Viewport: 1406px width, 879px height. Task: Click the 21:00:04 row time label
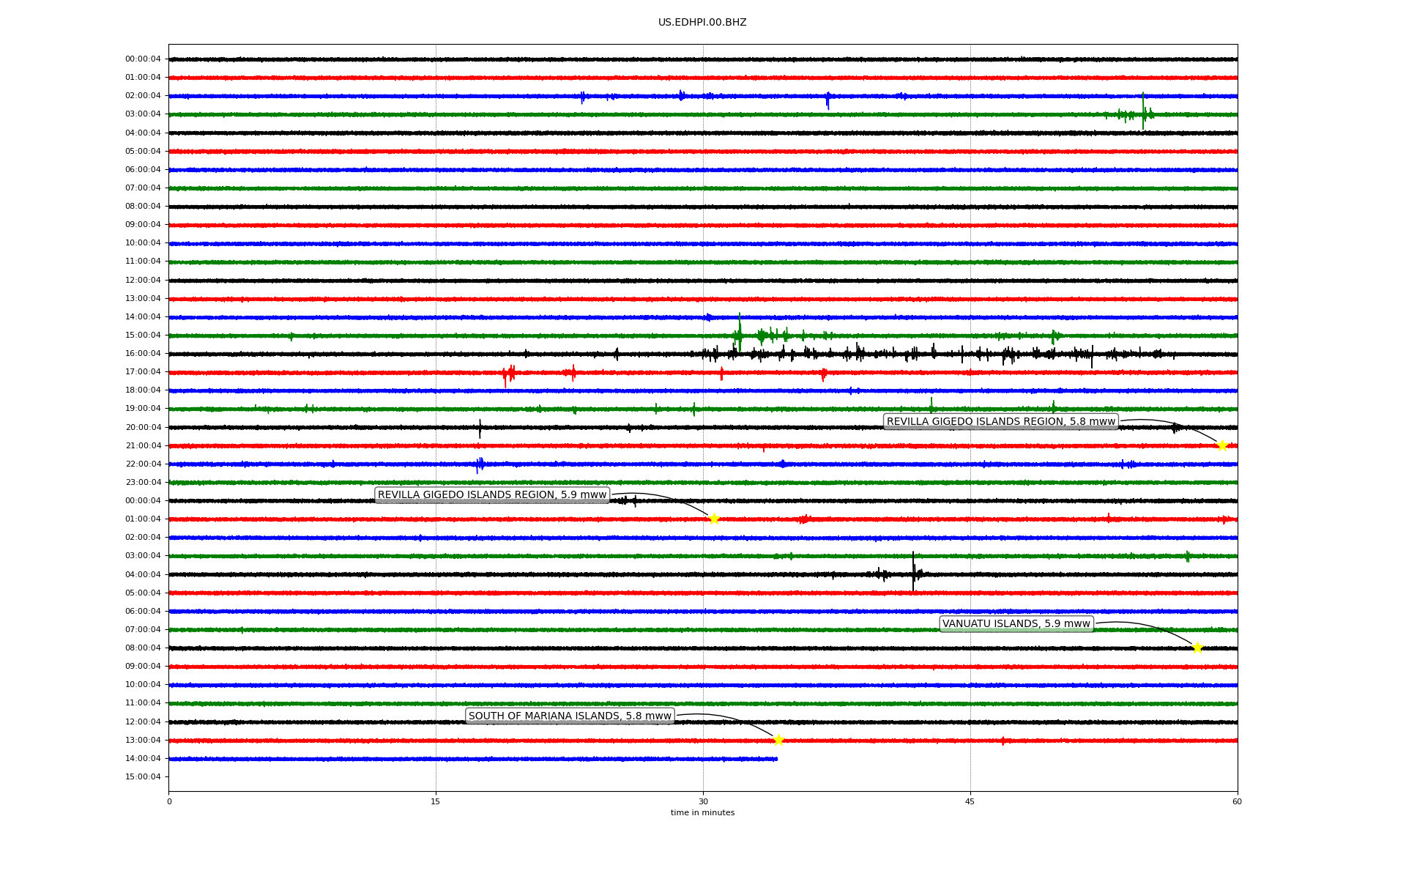[143, 446]
